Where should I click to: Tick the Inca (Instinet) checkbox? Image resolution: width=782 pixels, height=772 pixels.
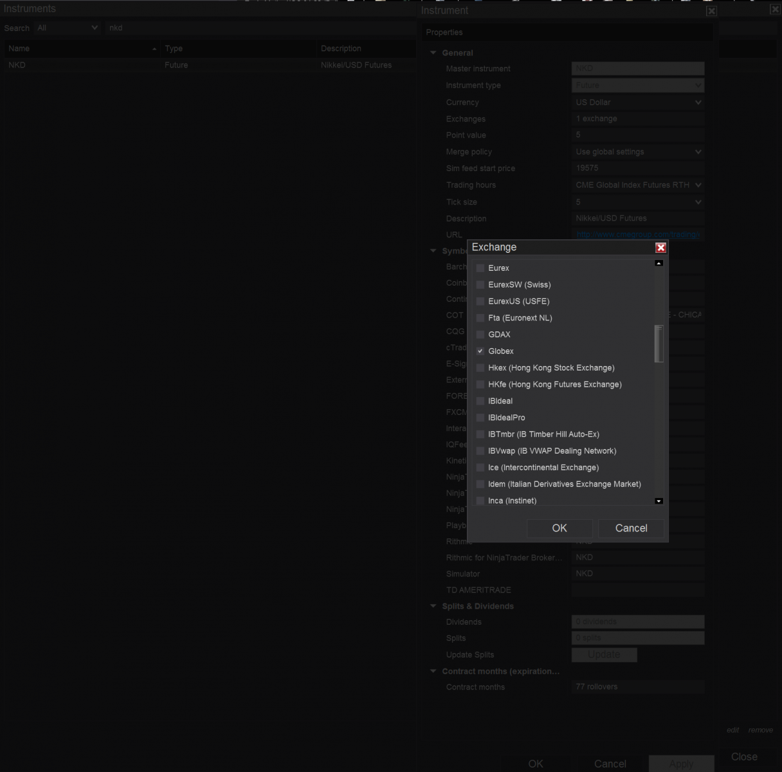point(480,501)
